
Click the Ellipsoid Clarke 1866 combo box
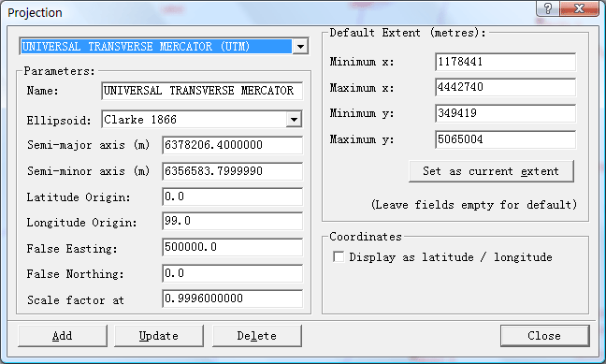coord(202,120)
